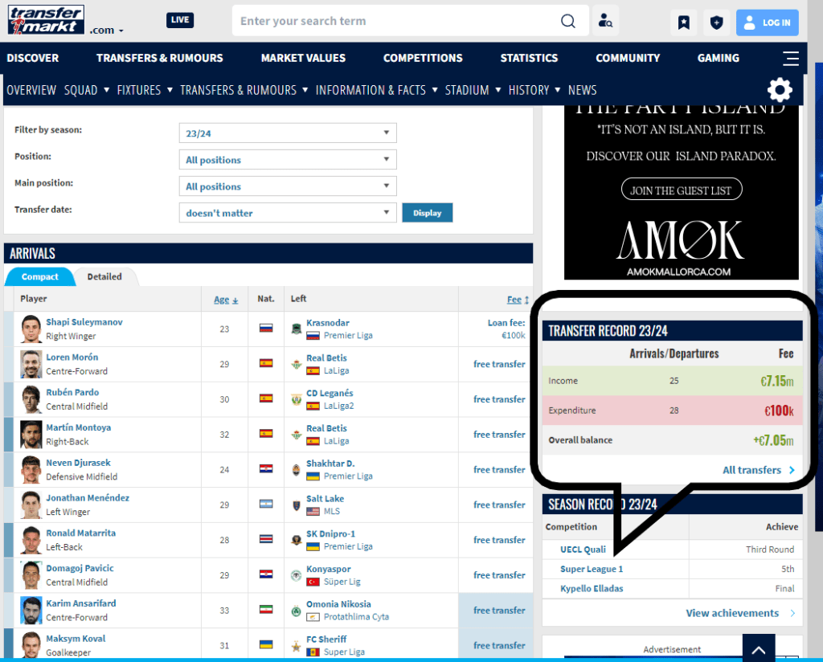Open the COMMUNITY menu

(x=628, y=58)
